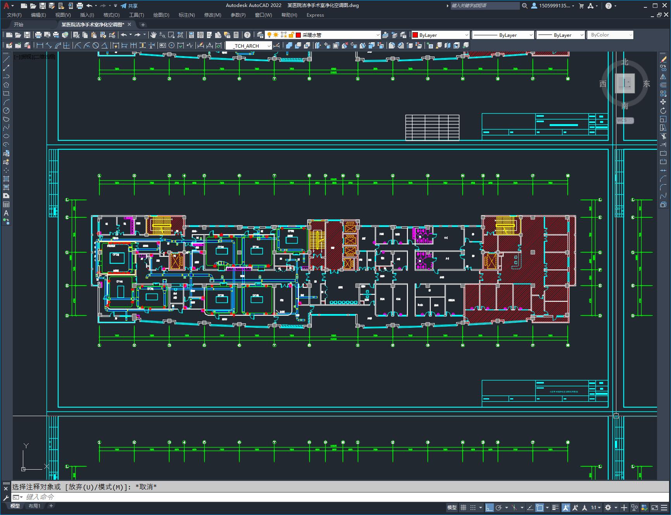Screen dimensions: 671x515
Task: Add a new layout with plus button
Action: pyautogui.click(x=51, y=506)
